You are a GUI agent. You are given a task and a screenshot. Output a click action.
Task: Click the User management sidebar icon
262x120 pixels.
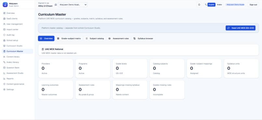(x=4, y=24)
